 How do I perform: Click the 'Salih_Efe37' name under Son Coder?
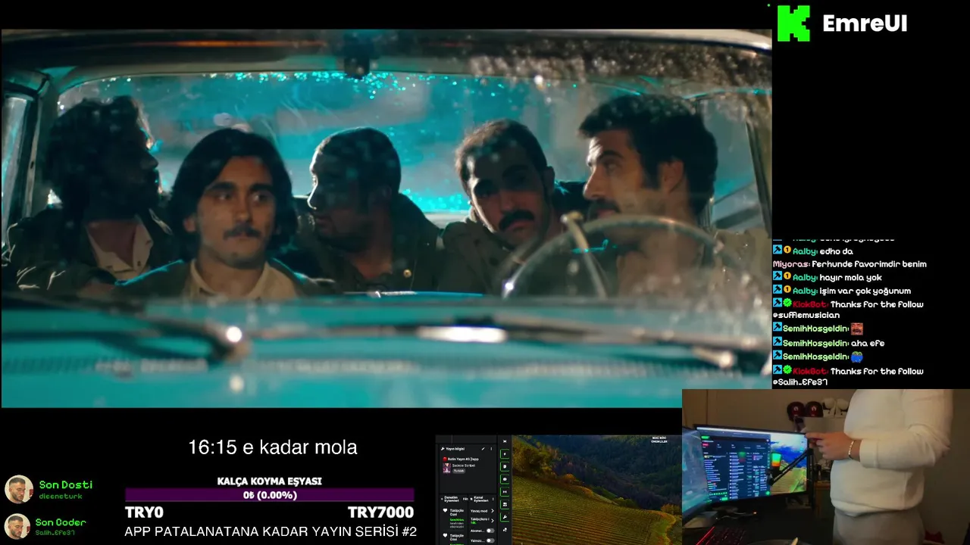55,533
